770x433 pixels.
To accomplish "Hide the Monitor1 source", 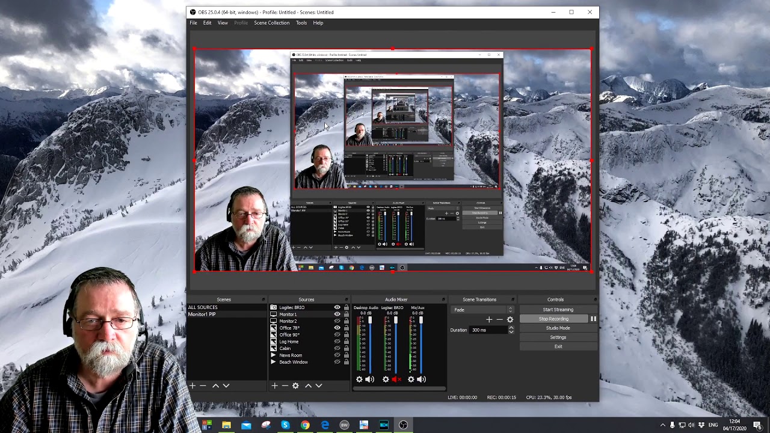I will pos(337,314).
